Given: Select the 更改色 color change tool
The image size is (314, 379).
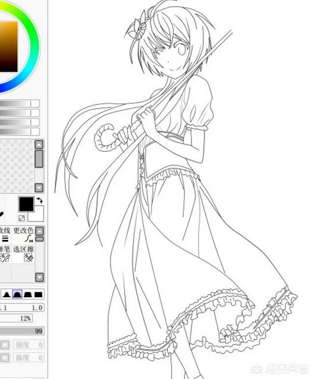Looking at the screenshot, I should point(23,235).
